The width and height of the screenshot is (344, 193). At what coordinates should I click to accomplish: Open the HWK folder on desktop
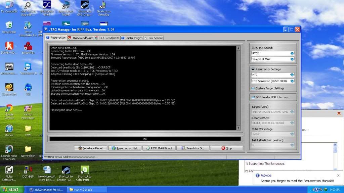click(28, 131)
